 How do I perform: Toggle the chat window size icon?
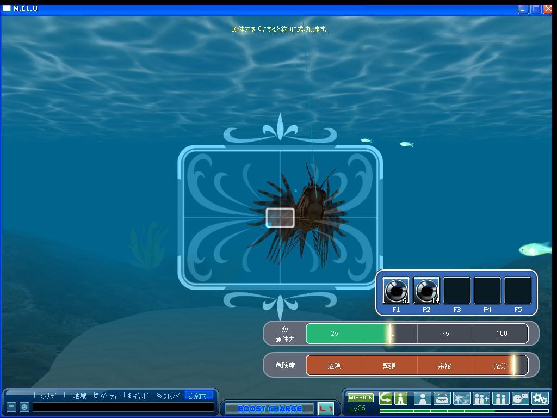pyautogui.click(x=11, y=407)
